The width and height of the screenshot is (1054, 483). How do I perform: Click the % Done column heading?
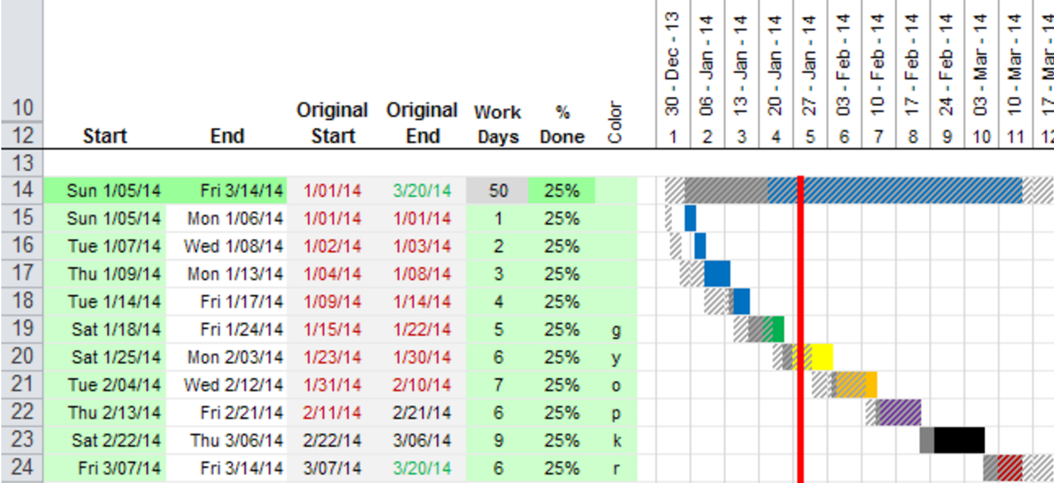[562, 124]
